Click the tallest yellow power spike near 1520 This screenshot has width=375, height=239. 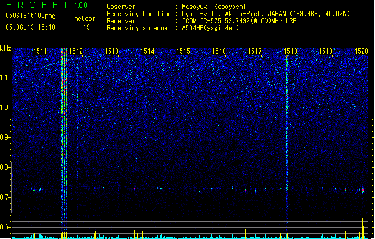pos(363,228)
